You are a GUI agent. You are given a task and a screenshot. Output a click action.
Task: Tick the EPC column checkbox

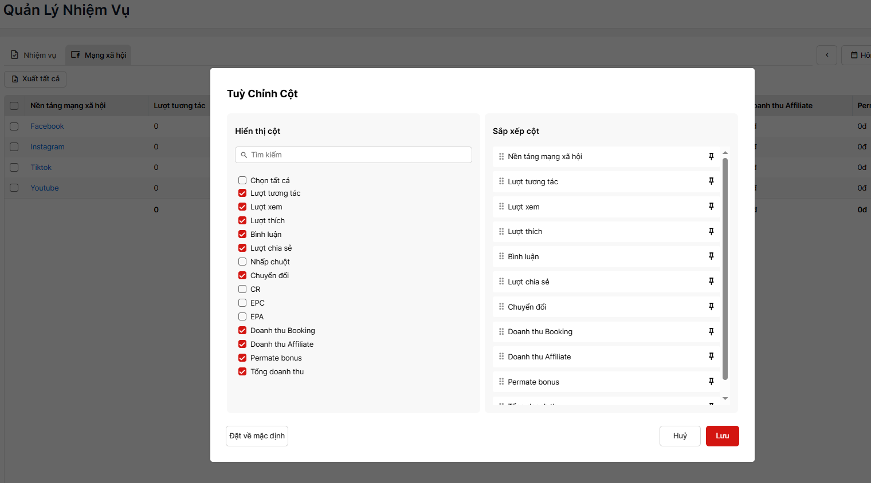pyautogui.click(x=242, y=303)
